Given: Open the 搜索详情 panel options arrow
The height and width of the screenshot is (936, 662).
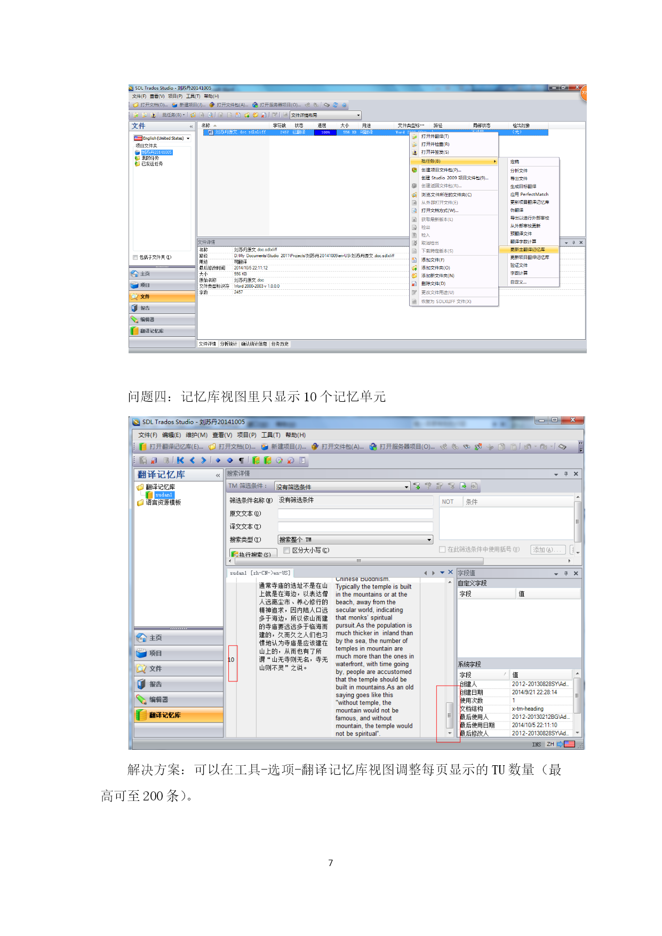Looking at the screenshot, I should (556, 474).
